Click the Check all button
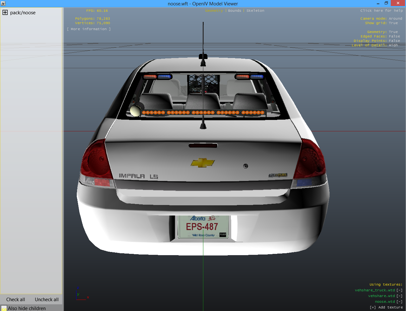Image resolution: width=406 pixels, height=311 pixels. point(16,300)
